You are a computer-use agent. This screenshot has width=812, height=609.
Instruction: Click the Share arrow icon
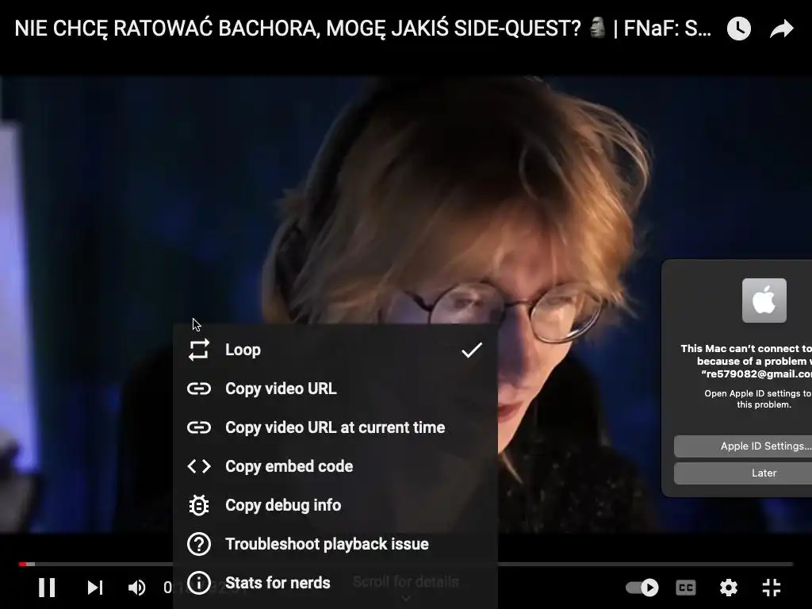[781, 29]
